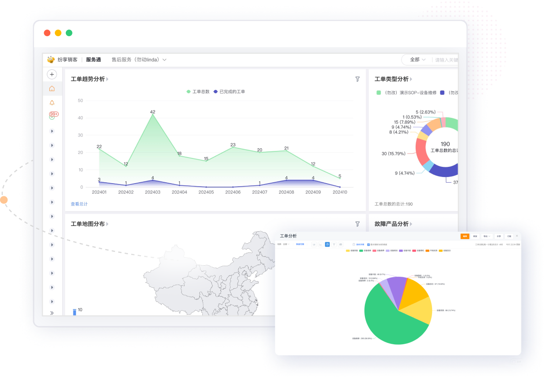Click green 演示SOP-设备维修 legend swatch

(379, 93)
